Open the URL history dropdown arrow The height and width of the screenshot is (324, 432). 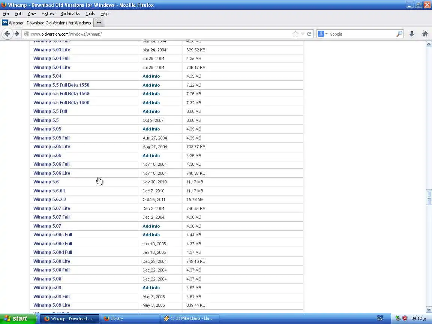point(303,34)
